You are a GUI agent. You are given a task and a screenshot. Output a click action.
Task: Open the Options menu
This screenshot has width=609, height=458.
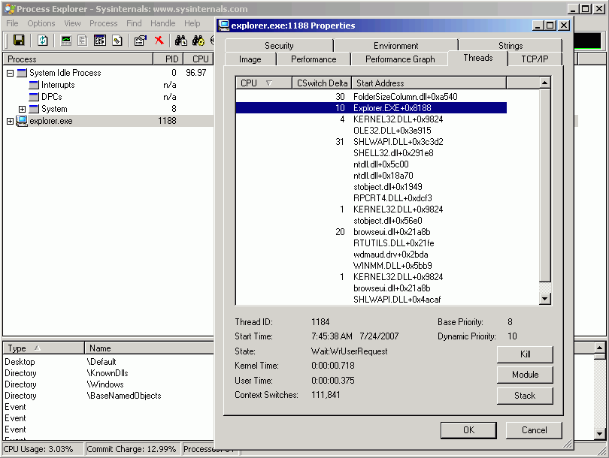(x=41, y=23)
